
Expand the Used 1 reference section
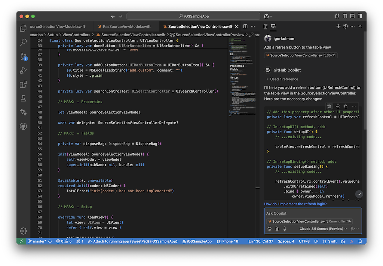[x=283, y=79]
